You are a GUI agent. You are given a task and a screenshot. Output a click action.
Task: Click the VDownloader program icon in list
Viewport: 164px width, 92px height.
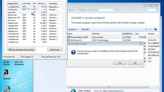pos(69,37)
